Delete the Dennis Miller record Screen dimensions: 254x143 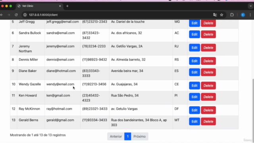(208, 61)
